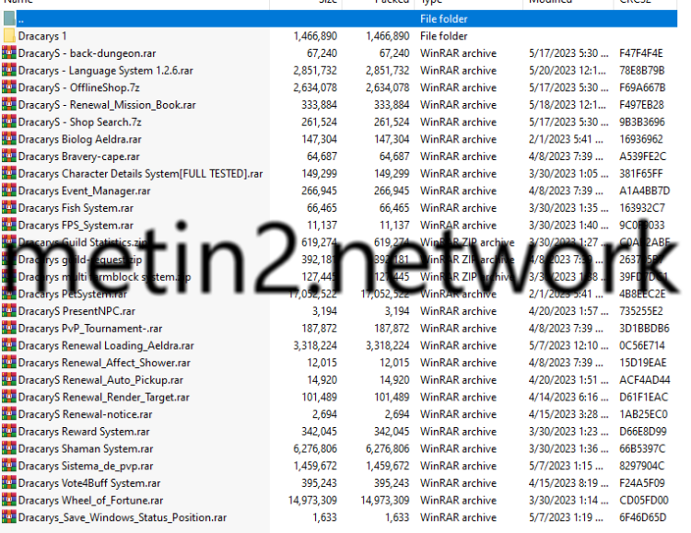Select file name Dracarys Biolog Aeldra.rar
Screen dimensions: 691x533
[x=80, y=139]
